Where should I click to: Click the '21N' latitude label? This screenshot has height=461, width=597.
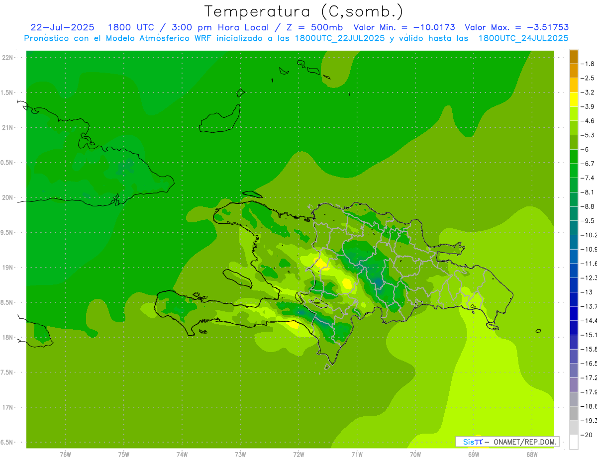tap(7, 127)
